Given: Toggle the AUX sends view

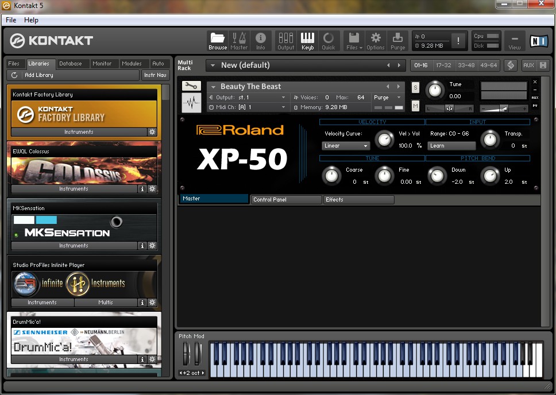Looking at the screenshot, I should (528, 65).
